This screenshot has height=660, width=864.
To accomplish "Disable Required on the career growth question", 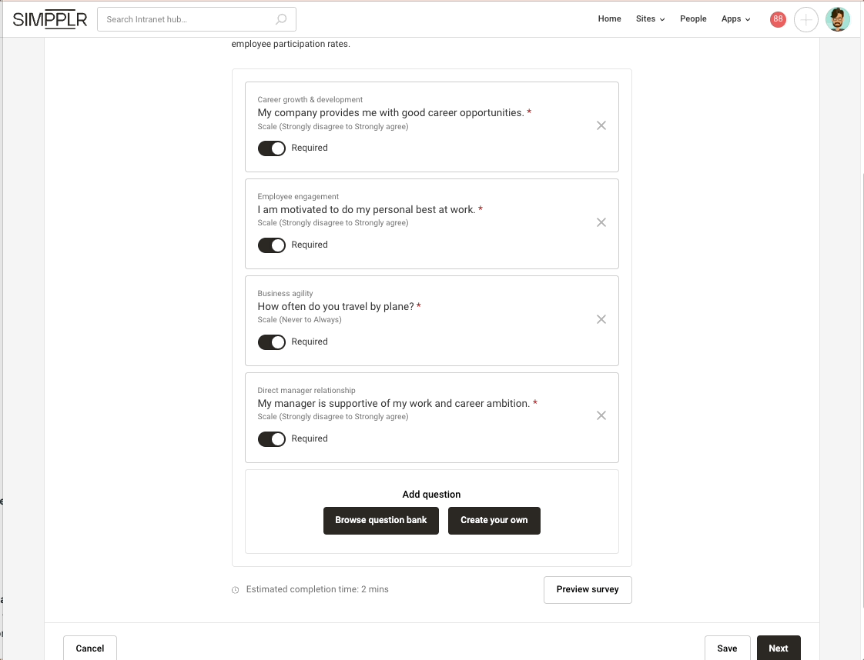I will 271,148.
